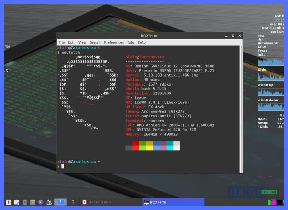Screen dimensions: 288x210
Task: Click the 'WM: IceWM 3.4.1' line
Action: click(x=157, y=103)
